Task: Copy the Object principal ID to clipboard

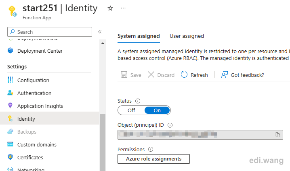Action: 278,135
